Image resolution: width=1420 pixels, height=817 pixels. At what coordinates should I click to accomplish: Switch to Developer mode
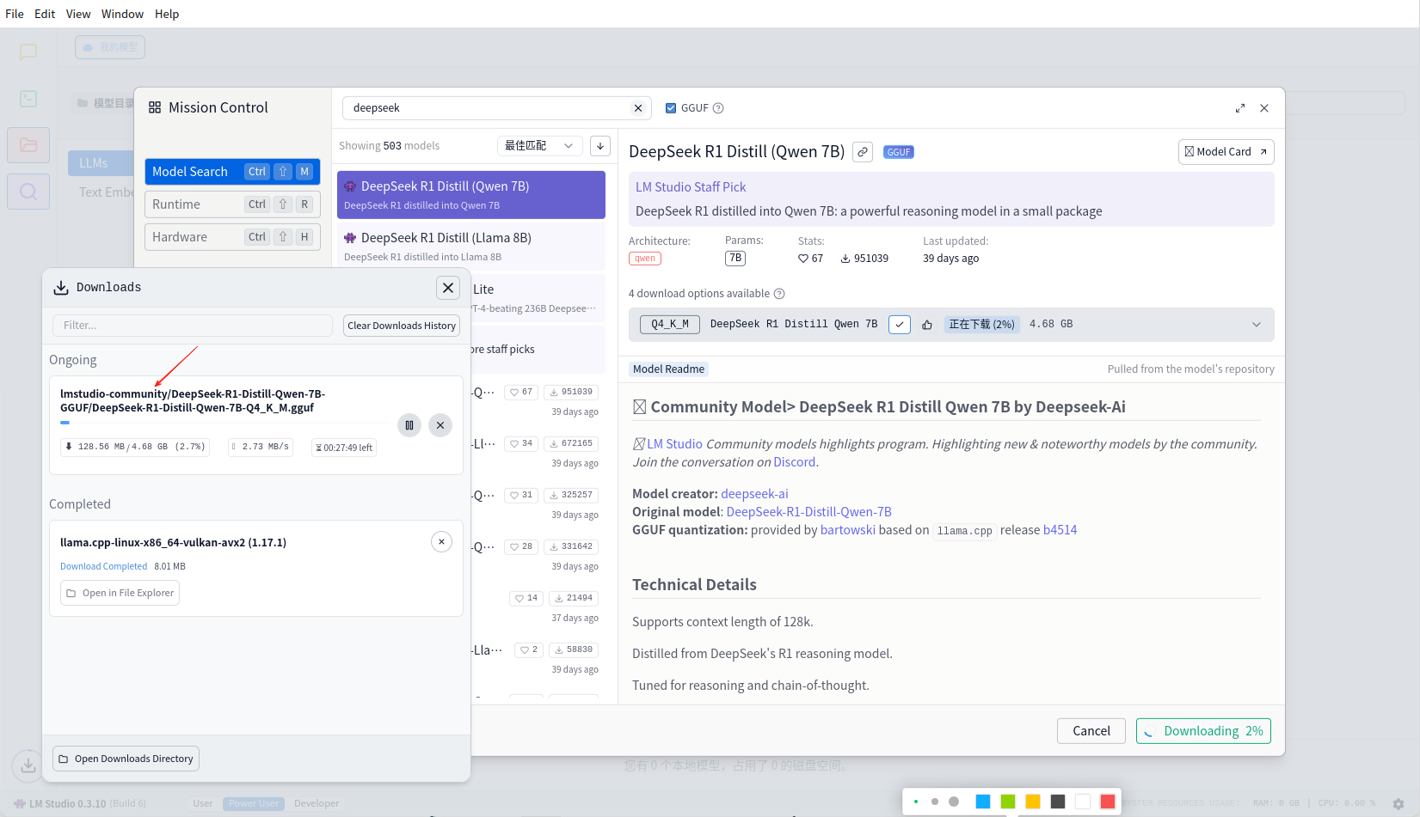(317, 803)
